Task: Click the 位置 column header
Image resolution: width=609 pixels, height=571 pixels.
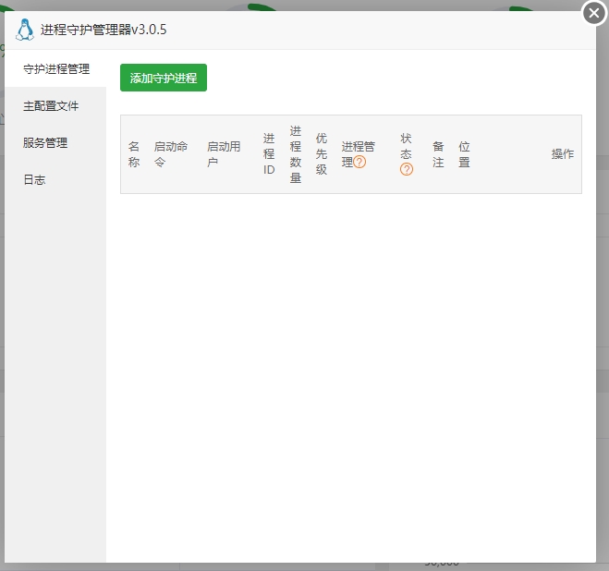Action: 464,154
